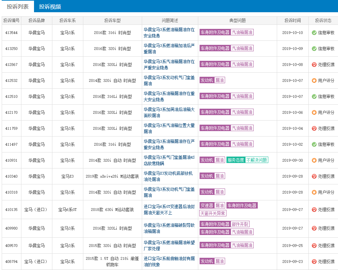The height and width of the screenshot is (270, 338).
Task: Switch to the 投诉视频 tab
Action: point(50,6)
